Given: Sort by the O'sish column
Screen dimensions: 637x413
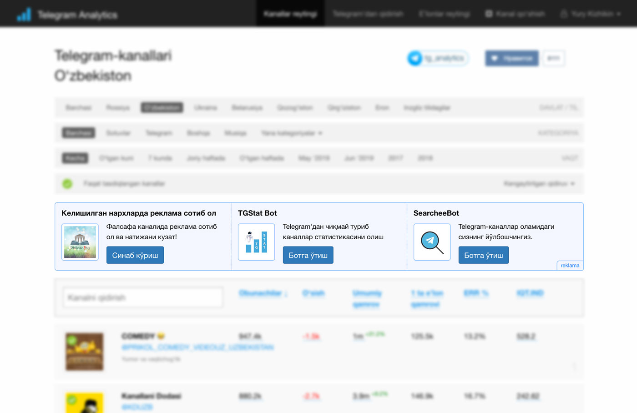Looking at the screenshot, I should click(x=313, y=293).
